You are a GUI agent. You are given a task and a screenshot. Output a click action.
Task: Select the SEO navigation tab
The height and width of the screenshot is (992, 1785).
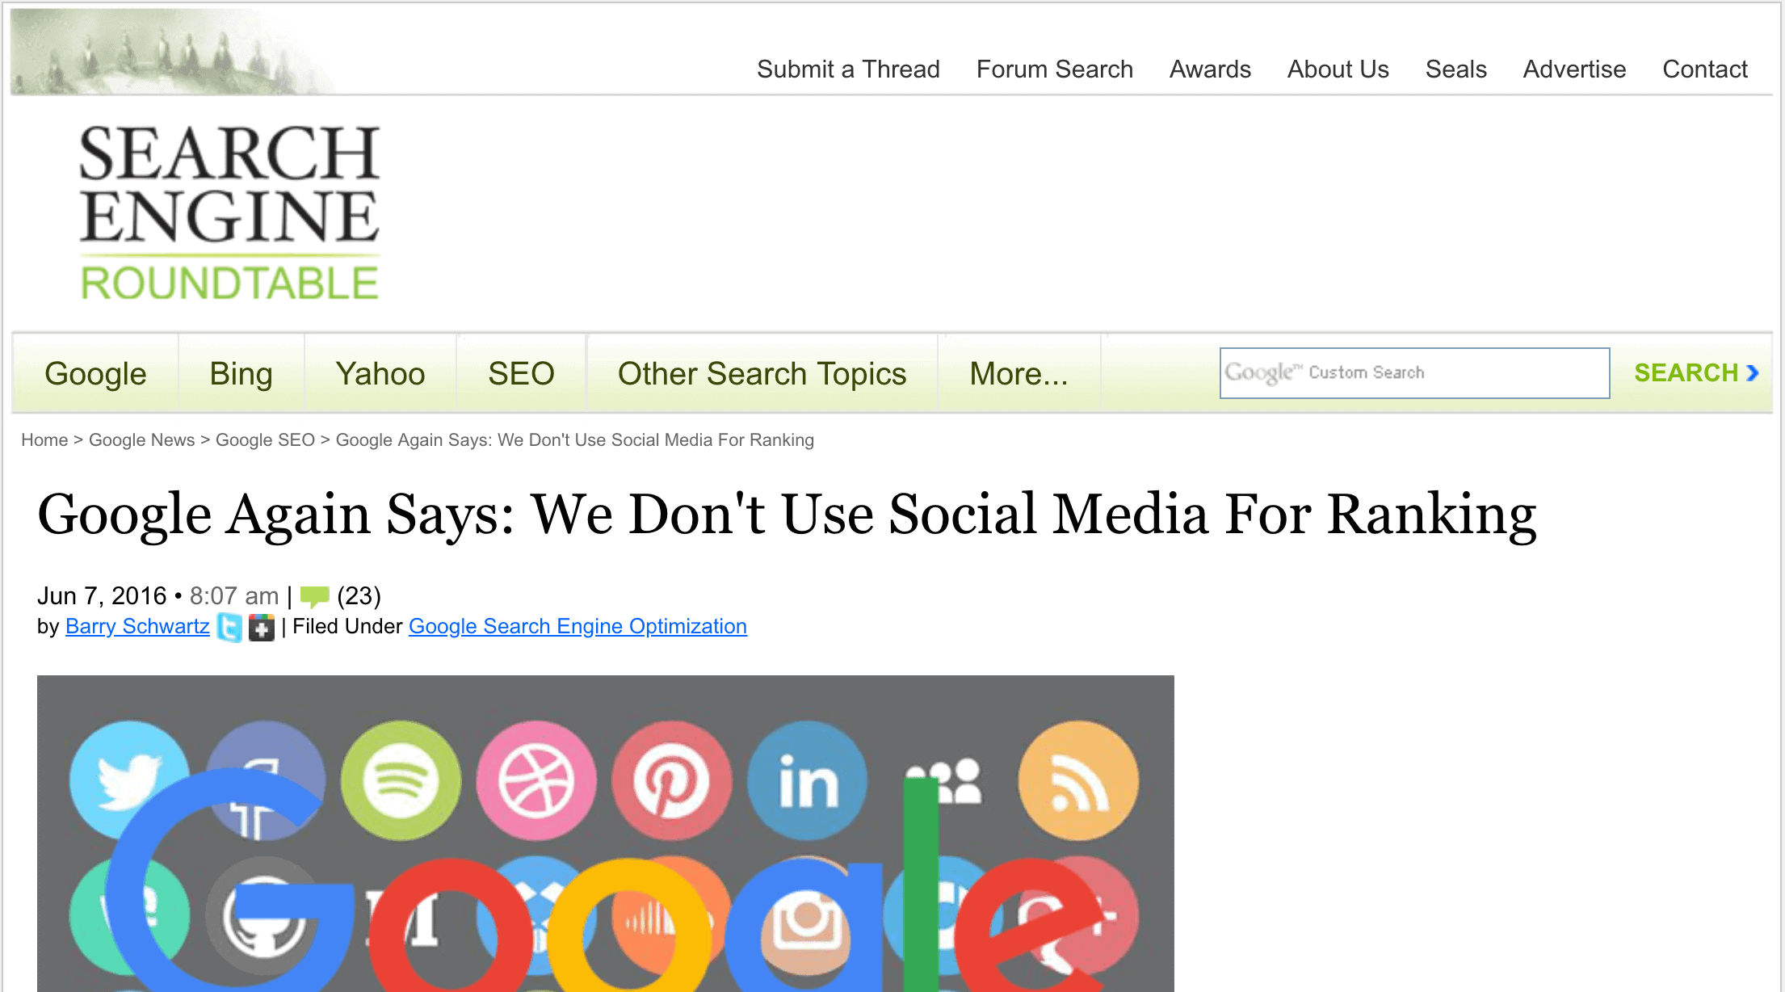click(x=521, y=374)
